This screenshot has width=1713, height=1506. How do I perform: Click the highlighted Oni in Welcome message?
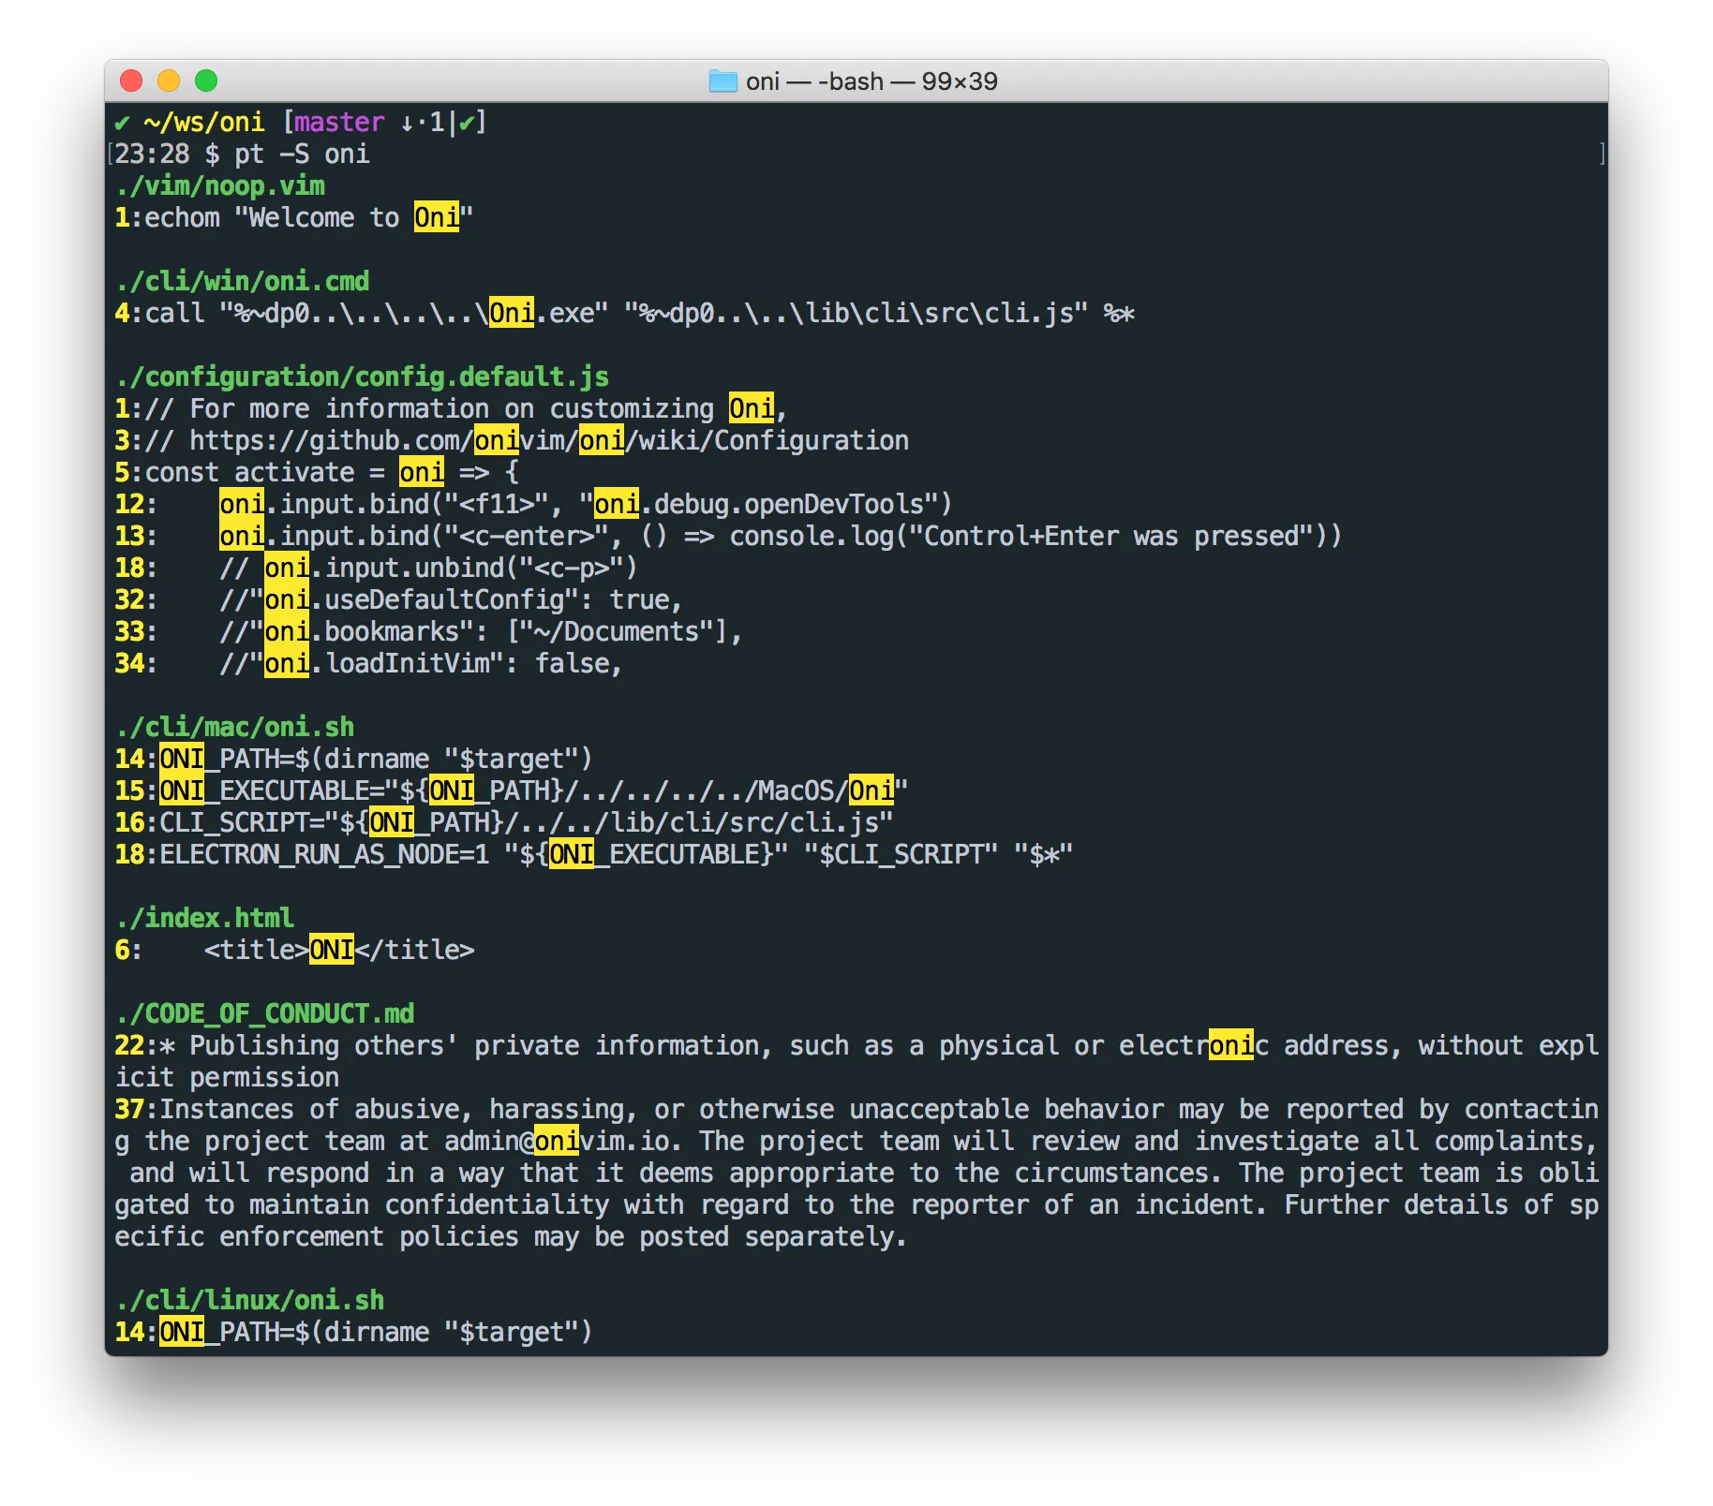(437, 218)
